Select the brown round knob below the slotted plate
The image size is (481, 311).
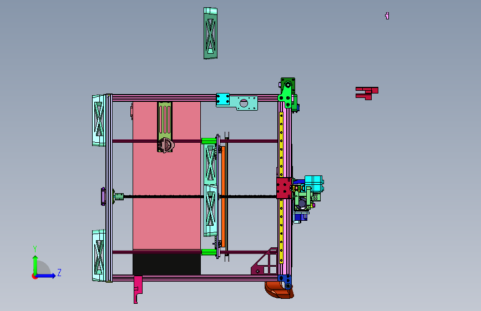click(x=166, y=145)
